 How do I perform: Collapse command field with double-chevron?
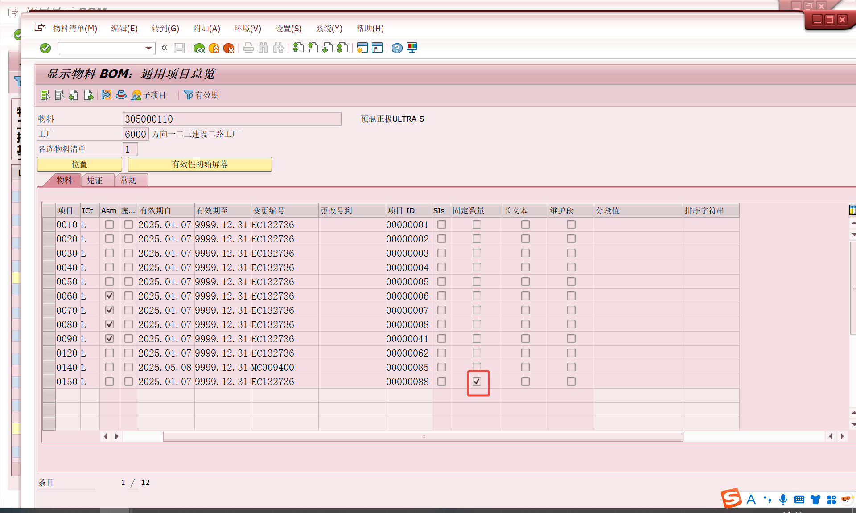click(x=165, y=48)
